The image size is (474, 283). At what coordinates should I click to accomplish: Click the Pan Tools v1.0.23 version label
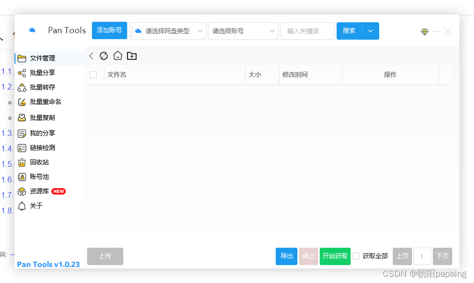48,264
